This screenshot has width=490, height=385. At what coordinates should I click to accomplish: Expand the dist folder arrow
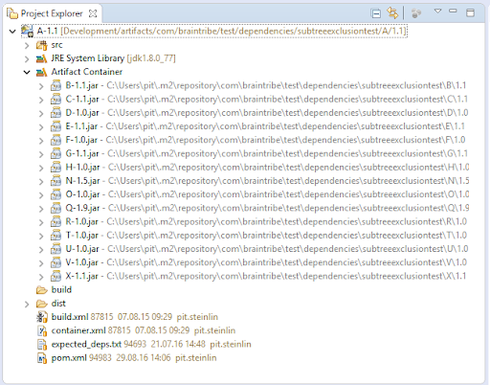(x=27, y=305)
